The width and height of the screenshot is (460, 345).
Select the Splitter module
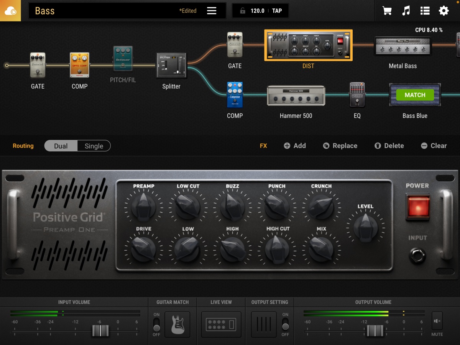[x=171, y=66]
